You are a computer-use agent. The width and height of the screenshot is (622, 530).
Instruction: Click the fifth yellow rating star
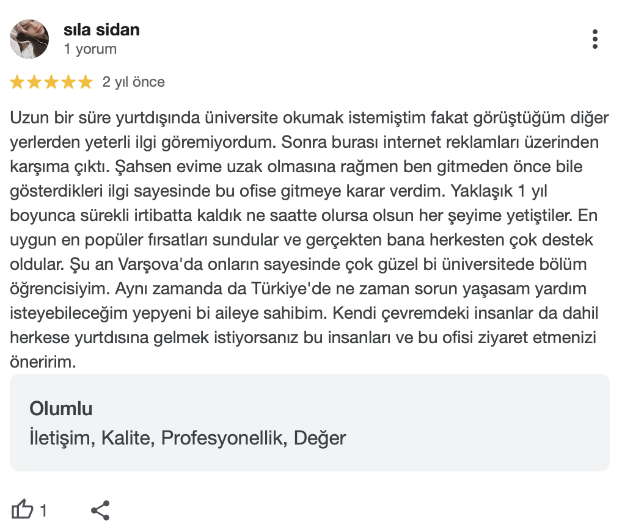point(86,82)
